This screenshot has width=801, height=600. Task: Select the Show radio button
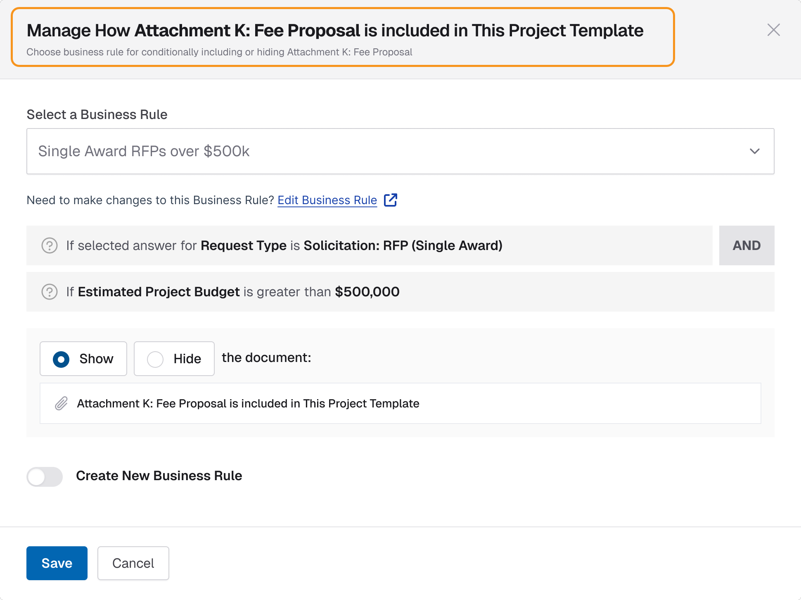[x=61, y=359]
